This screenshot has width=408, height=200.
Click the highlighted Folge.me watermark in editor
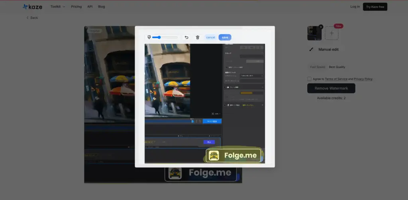(x=233, y=155)
